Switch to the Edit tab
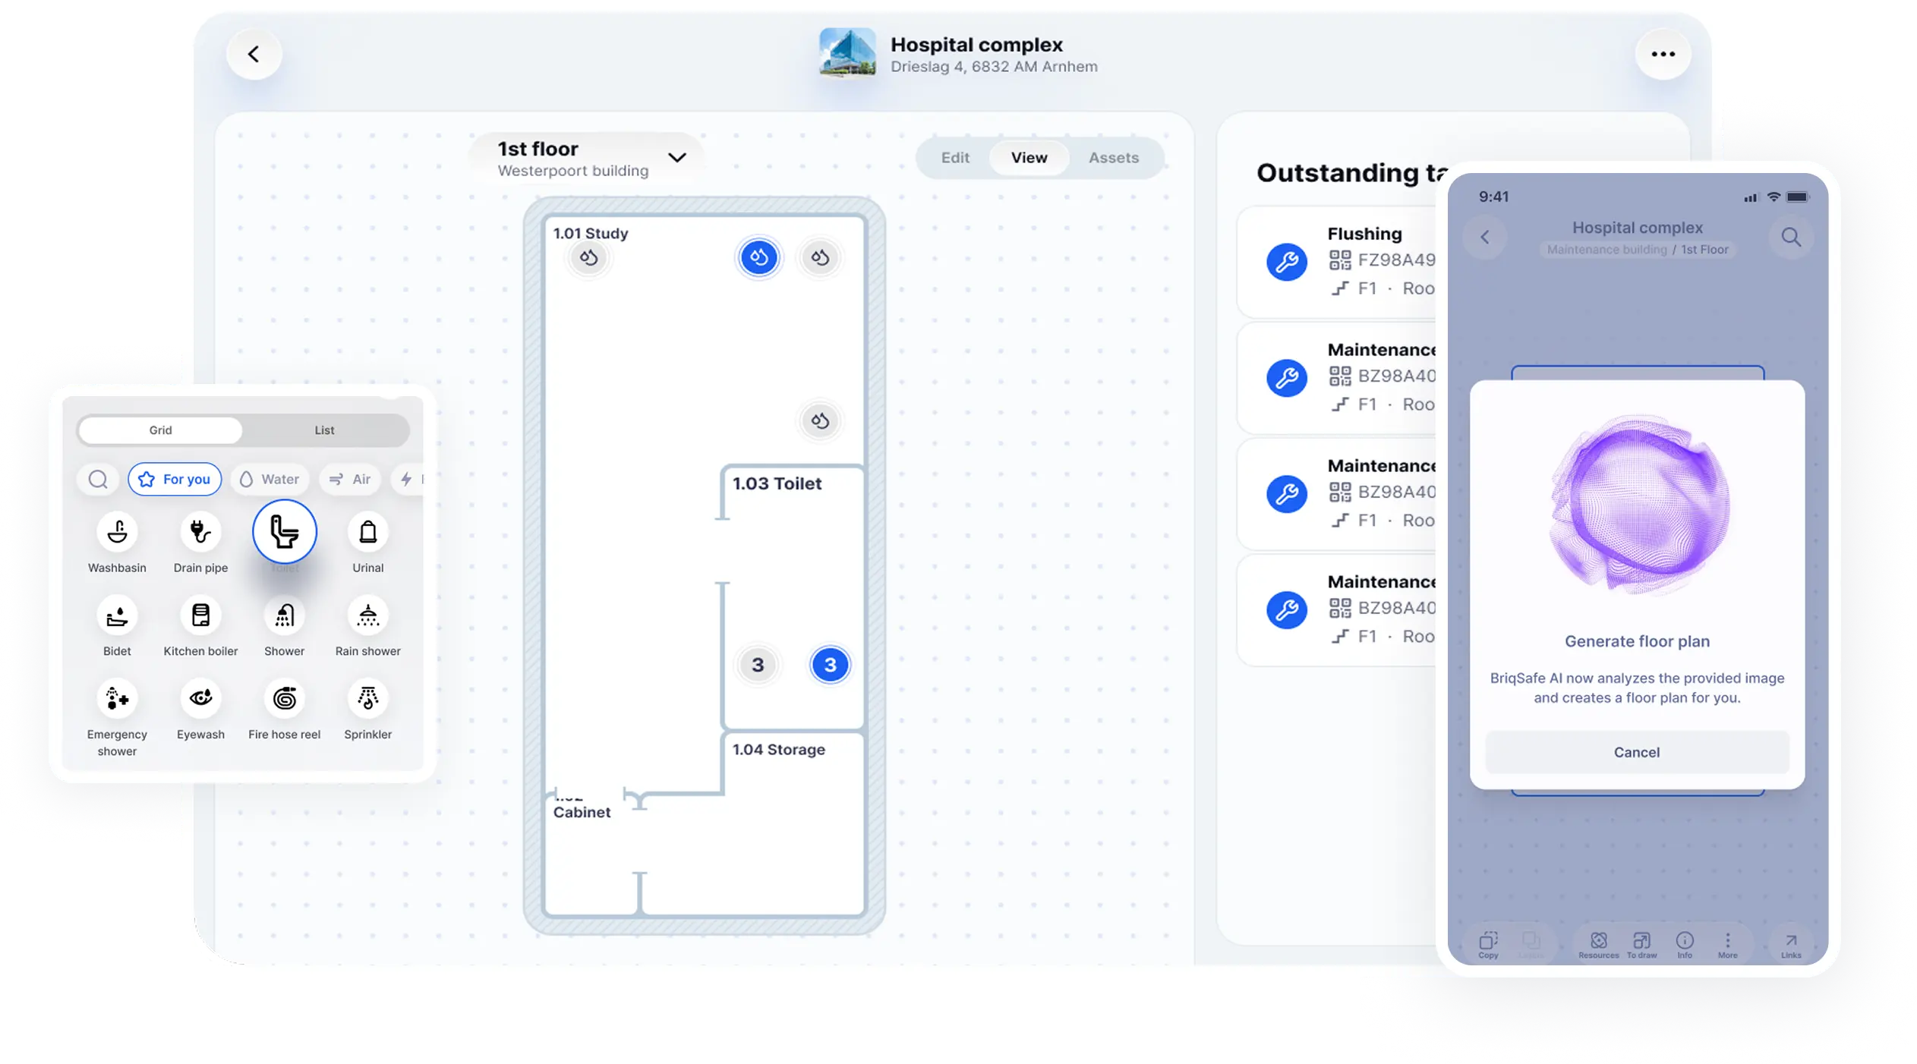 coord(955,158)
